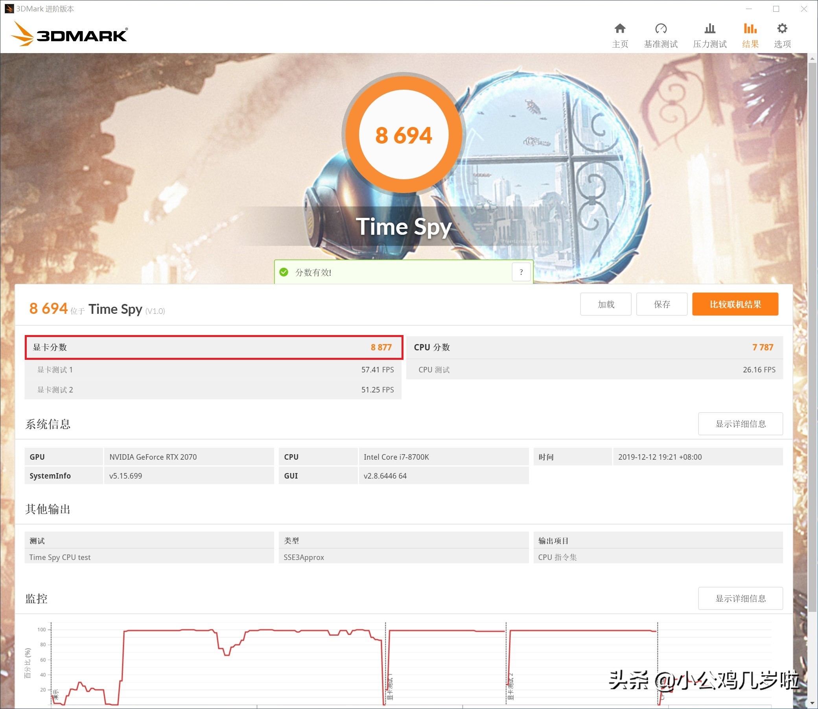The image size is (818, 709).
Task: Save the result using 保存
Action: point(662,304)
